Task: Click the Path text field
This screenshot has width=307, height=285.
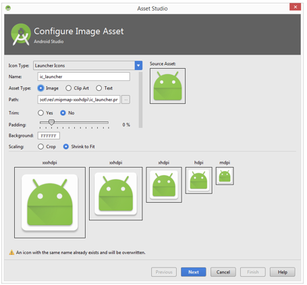Action: (x=79, y=100)
